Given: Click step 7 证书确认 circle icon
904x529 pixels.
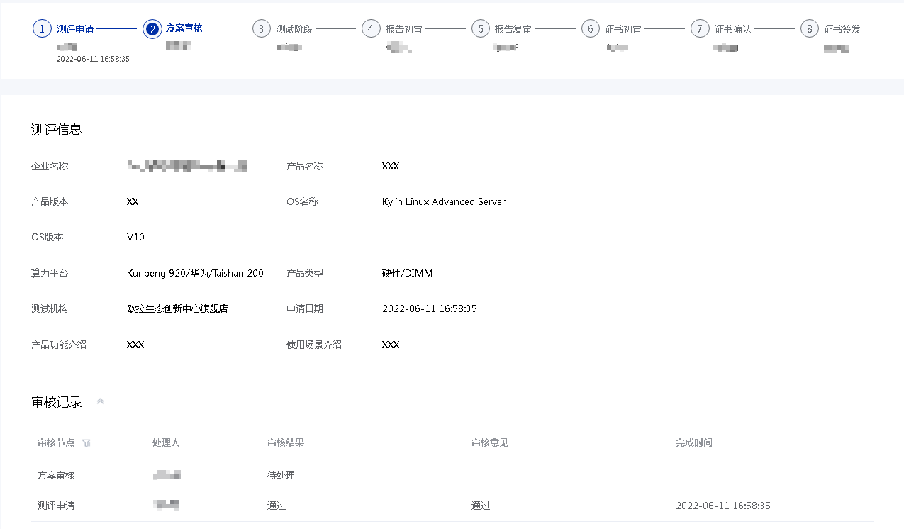Looking at the screenshot, I should tap(700, 29).
